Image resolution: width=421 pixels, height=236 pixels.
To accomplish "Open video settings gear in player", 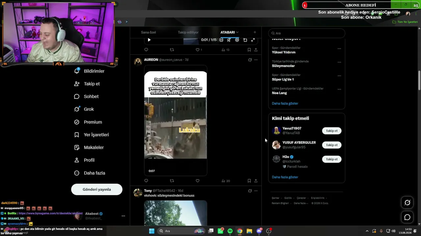I will [237, 40].
